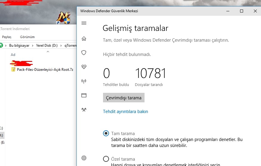Open Defender settings gear icon

click(x=84, y=158)
